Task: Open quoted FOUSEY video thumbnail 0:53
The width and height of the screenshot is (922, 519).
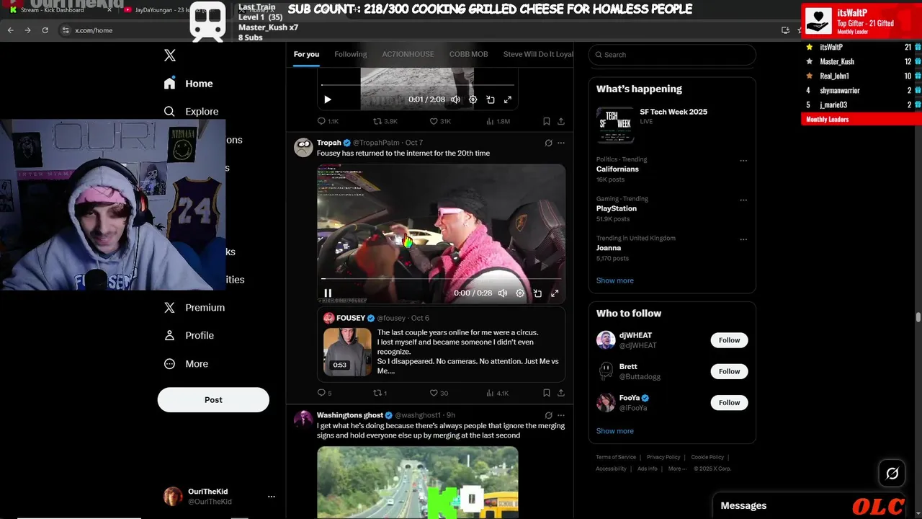Action: 347,352
